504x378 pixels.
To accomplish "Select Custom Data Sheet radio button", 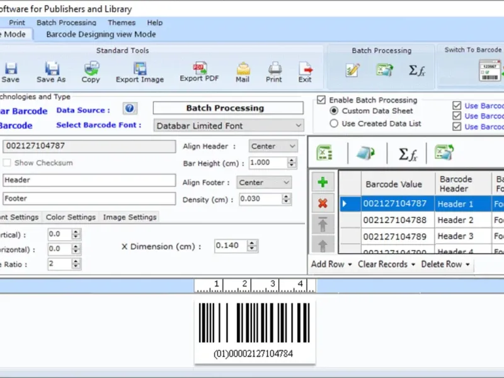I will coord(335,111).
